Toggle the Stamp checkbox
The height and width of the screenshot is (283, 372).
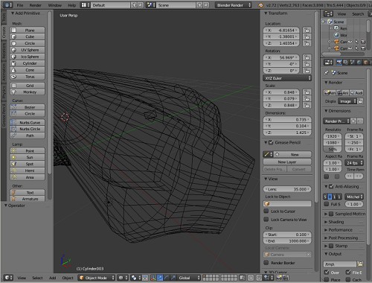(x=331, y=246)
